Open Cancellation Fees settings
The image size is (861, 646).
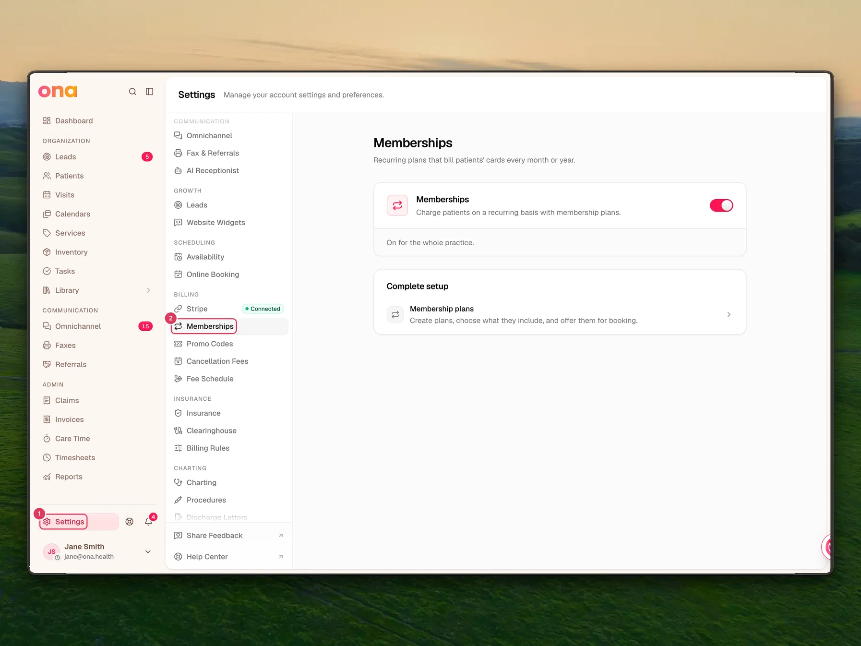point(229,361)
